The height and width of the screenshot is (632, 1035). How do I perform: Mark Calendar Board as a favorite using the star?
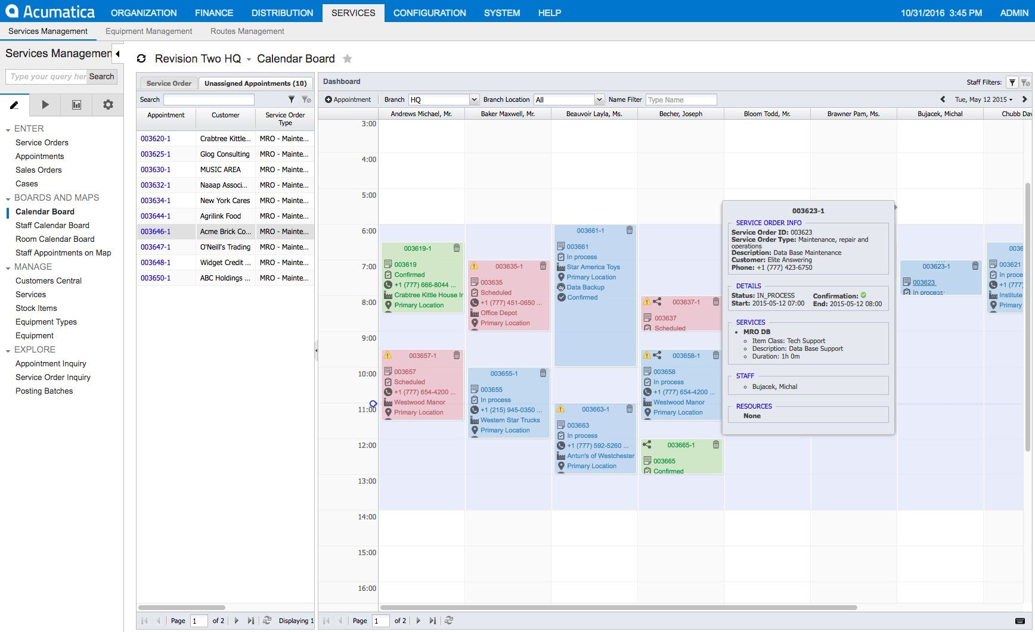(348, 58)
